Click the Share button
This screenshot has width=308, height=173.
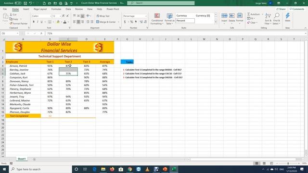pos(281,9)
